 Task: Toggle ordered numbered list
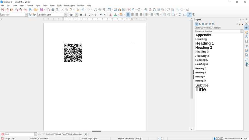pyautogui.click(x=152, y=15)
